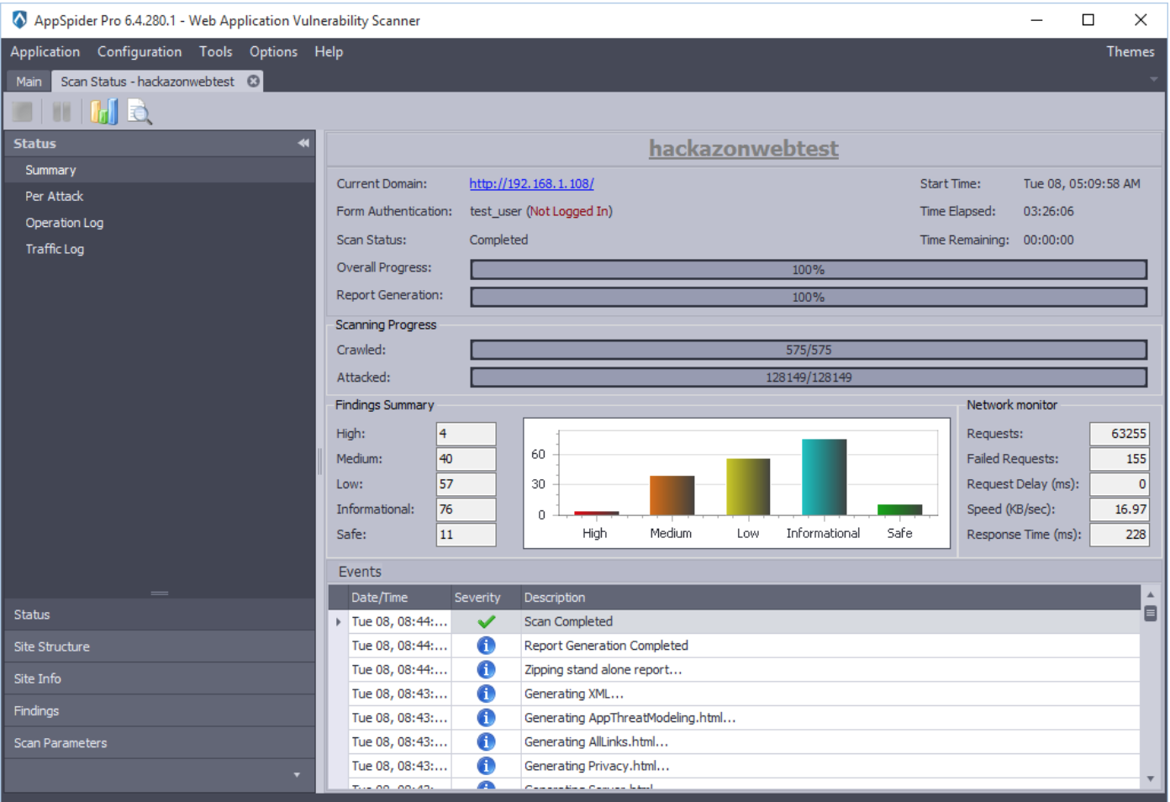Click the green checkmark for Scan Completed
The height and width of the screenshot is (802, 1170).
pyautogui.click(x=486, y=622)
